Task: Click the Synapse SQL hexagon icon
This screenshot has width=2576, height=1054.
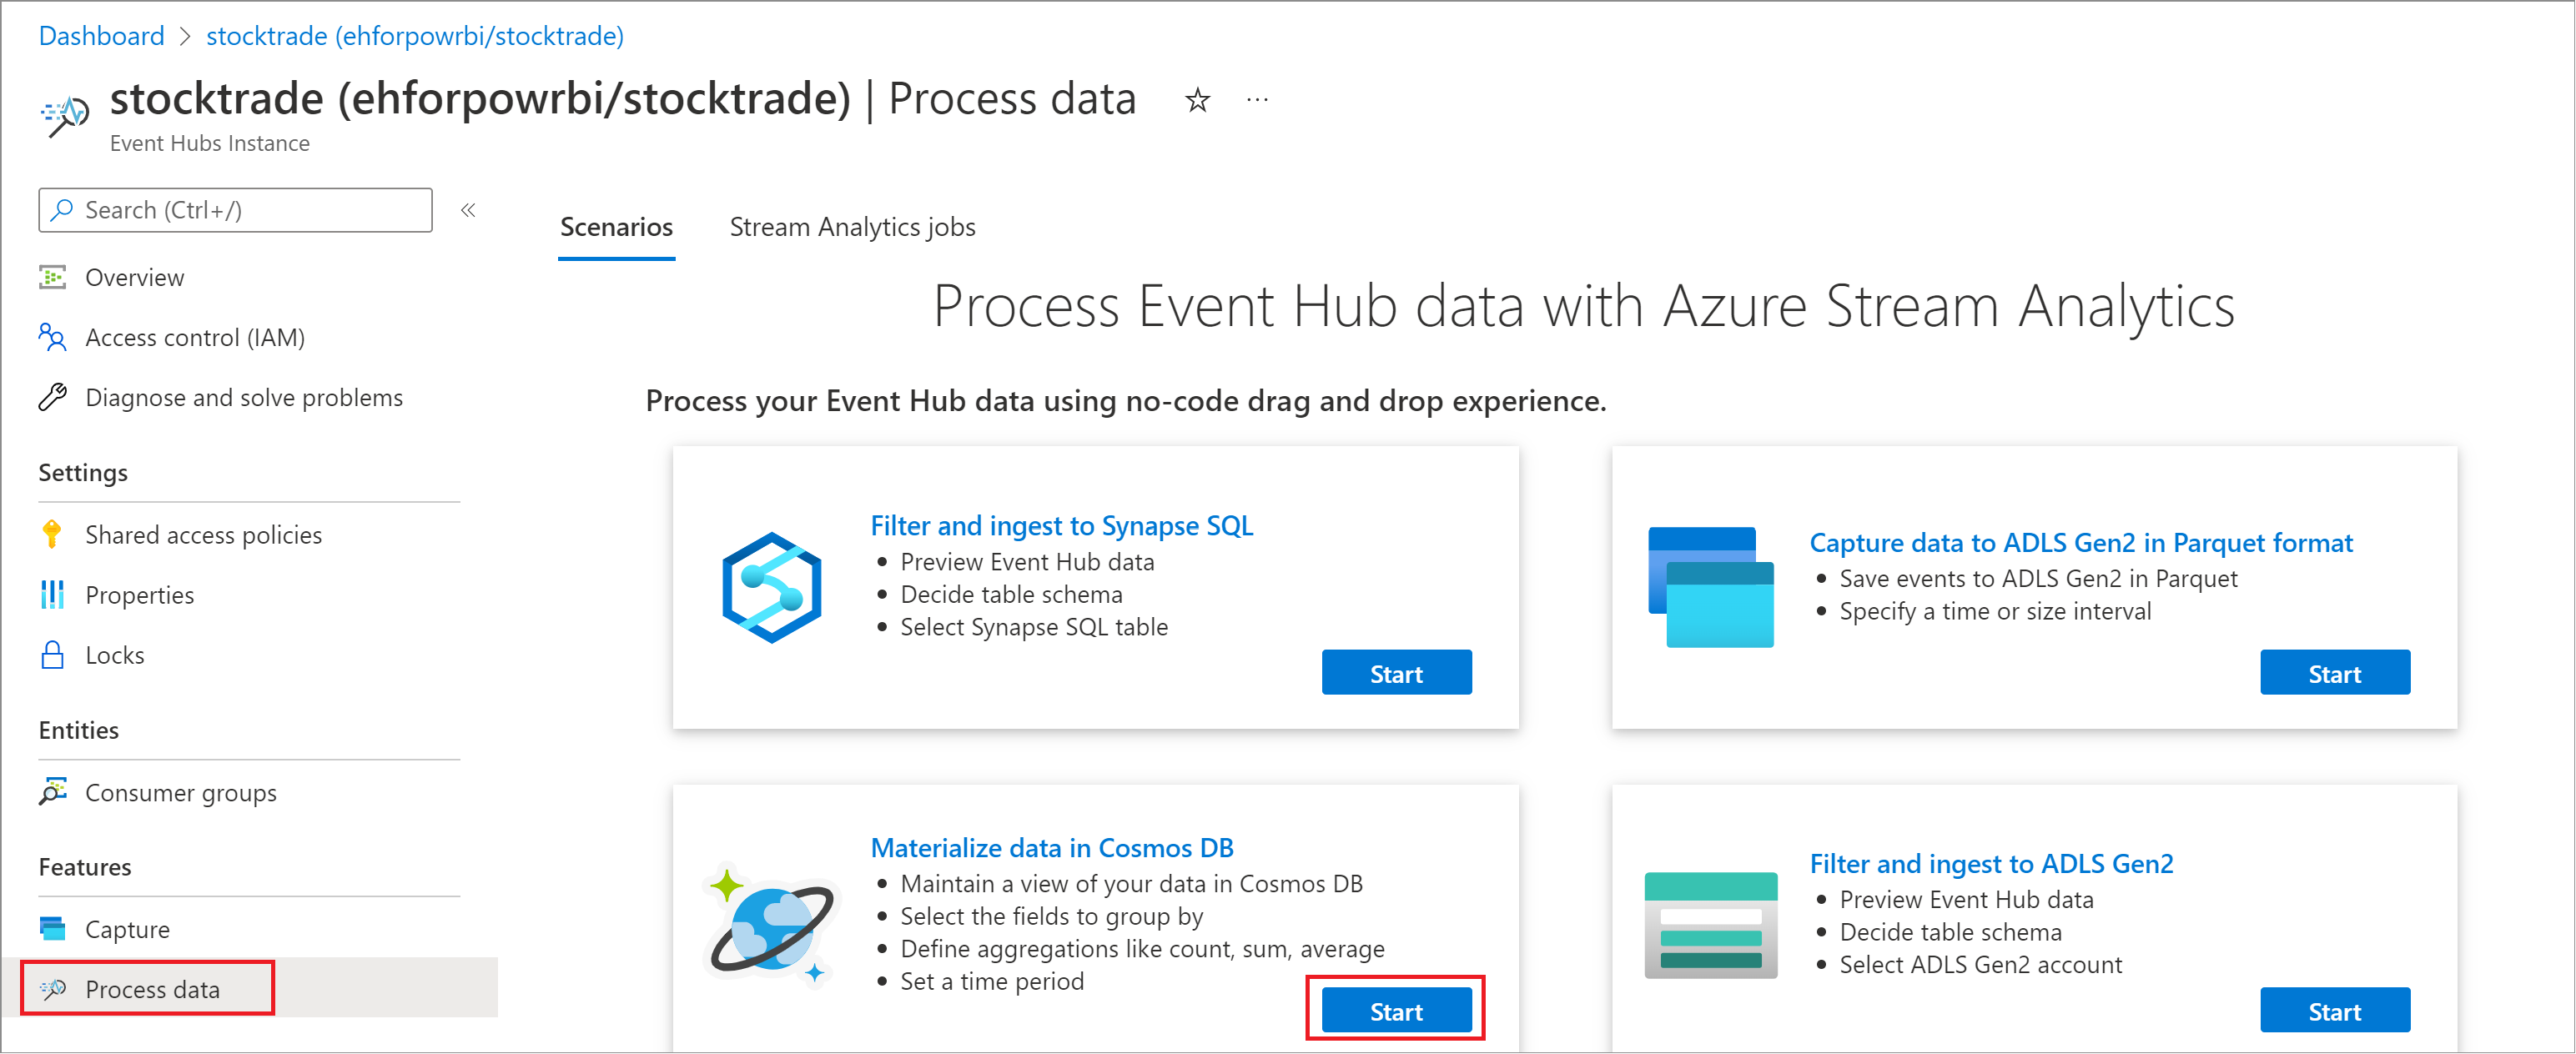Action: [772, 587]
